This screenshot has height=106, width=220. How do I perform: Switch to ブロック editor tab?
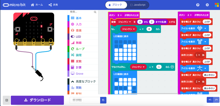click(116, 5)
